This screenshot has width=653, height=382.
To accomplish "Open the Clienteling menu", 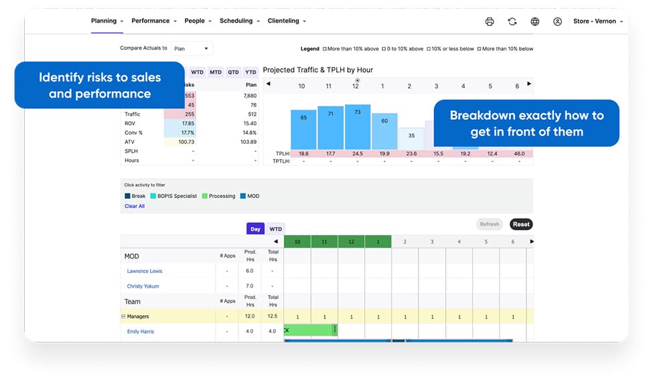I will (x=287, y=21).
